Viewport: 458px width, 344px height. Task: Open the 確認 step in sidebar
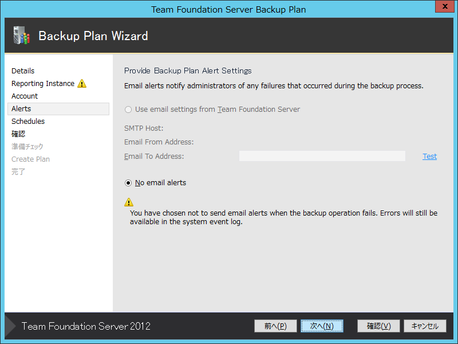pos(18,134)
